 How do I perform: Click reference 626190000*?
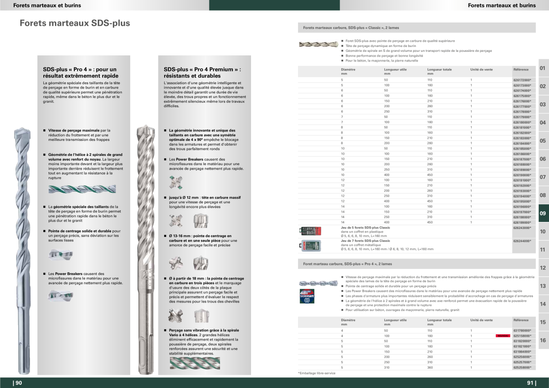click(x=522, y=175)
